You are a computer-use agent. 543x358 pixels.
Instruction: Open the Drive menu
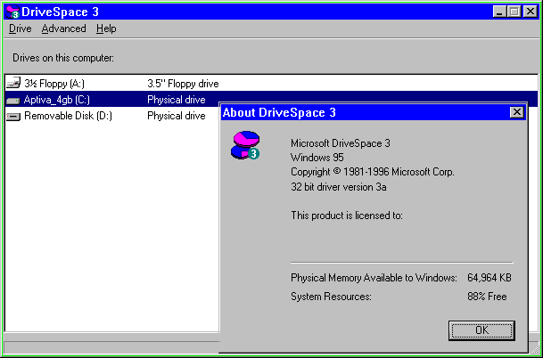[20, 28]
